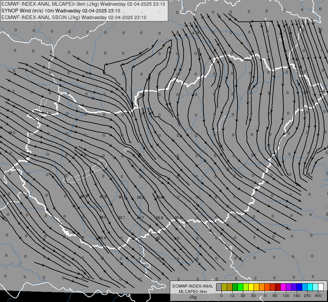Click the legend tick label 120
The width and height of the screenshot is (328, 302).
(x=286, y=296)
